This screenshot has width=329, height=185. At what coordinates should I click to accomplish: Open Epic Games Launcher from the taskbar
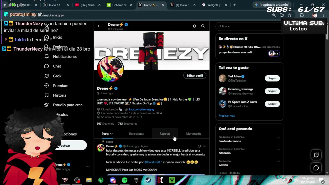136,180
